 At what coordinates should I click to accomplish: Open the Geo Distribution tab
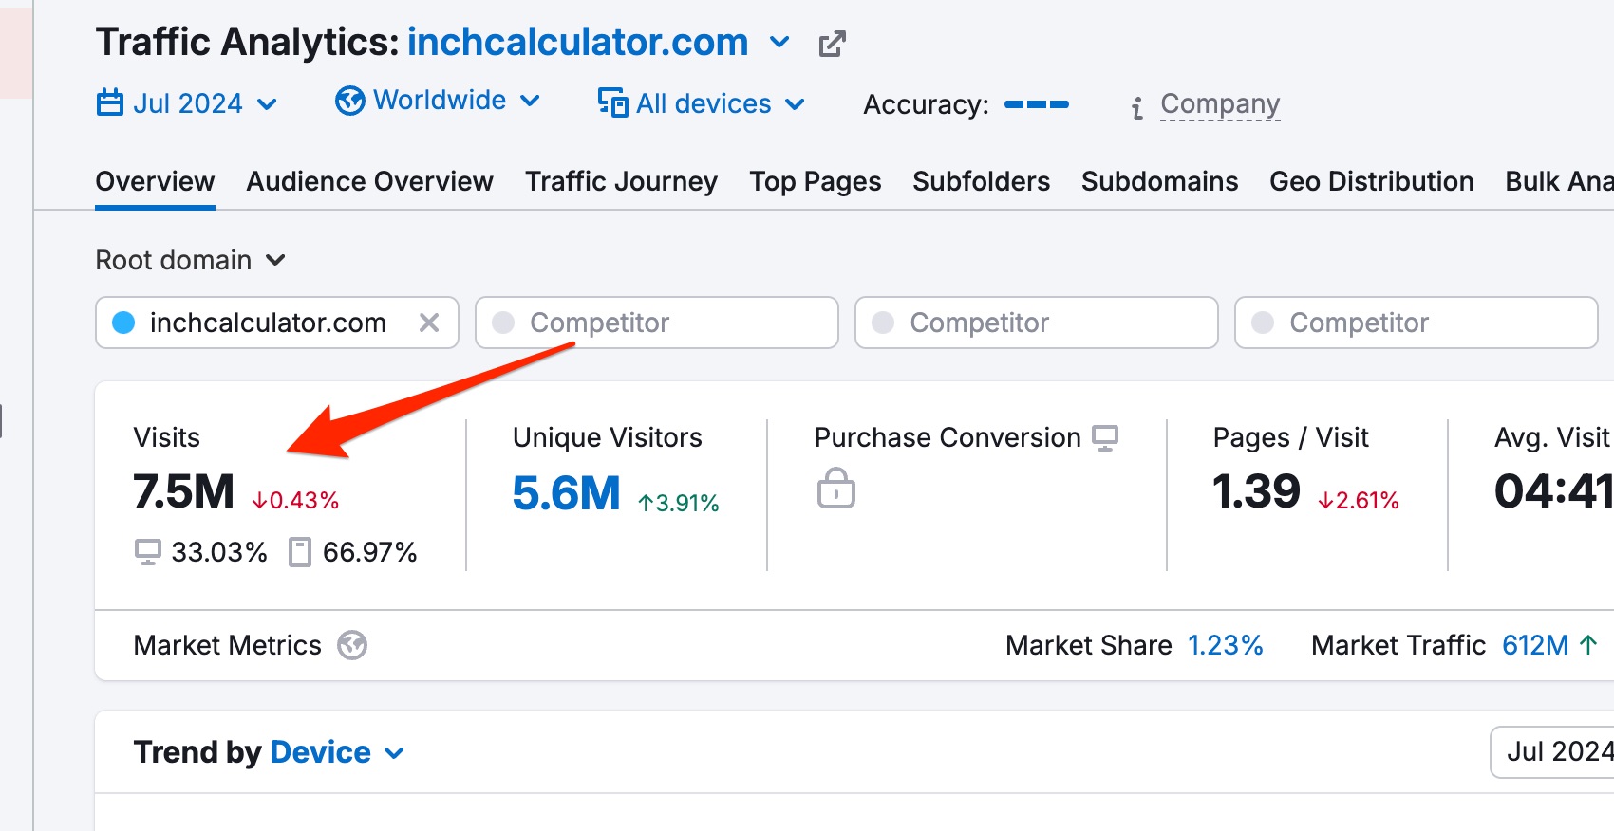1372,181
